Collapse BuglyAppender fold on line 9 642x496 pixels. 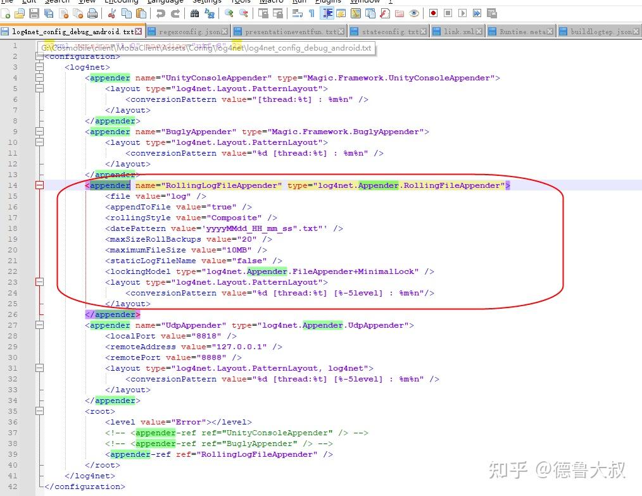coord(39,132)
